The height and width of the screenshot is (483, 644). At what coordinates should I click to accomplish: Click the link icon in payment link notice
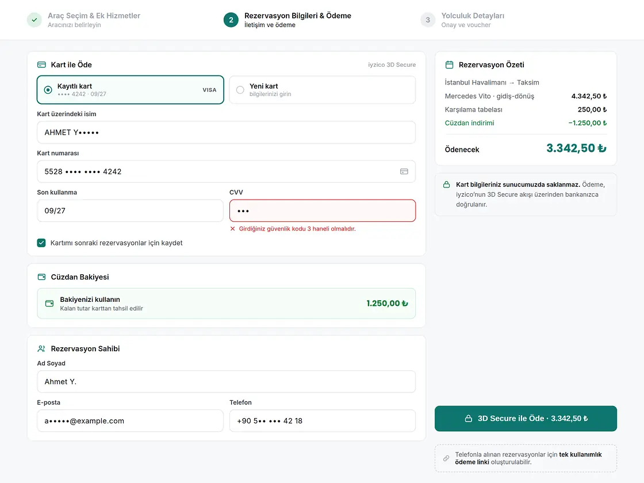pos(446,458)
